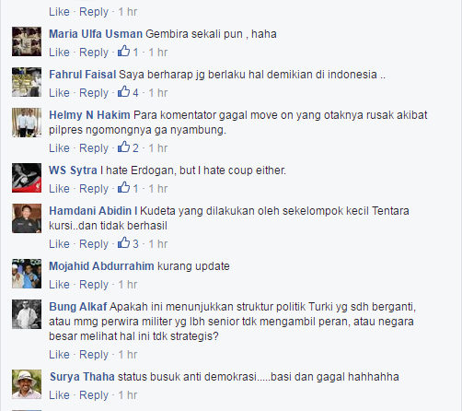Click thumbs-up icon on Hamdani Abidin's comment

tap(124, 242)
